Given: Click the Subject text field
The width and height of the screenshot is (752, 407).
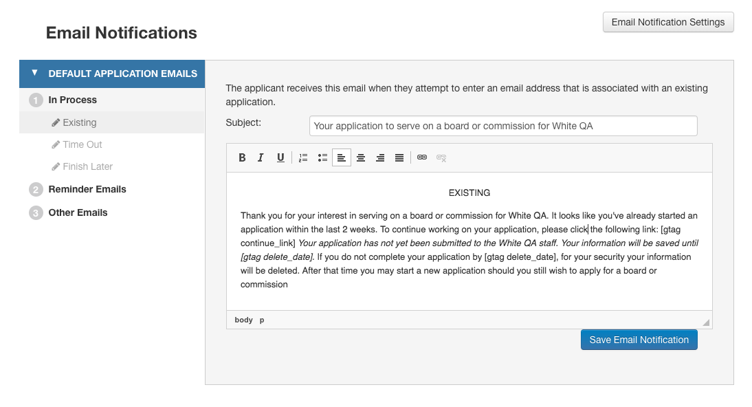Looking at the screenshot, I should click(504, 126).
